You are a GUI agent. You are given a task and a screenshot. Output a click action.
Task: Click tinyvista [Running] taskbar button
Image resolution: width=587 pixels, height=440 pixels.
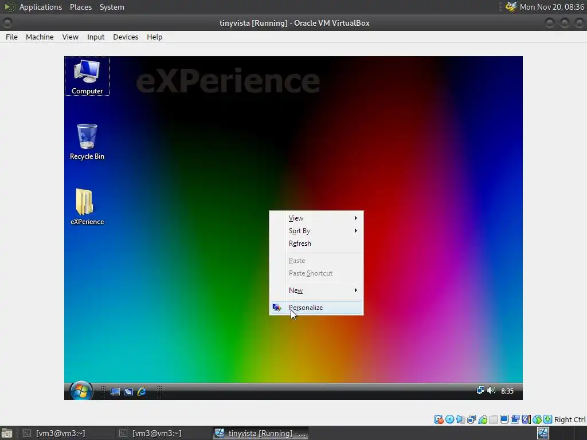[x=261, y=433]
